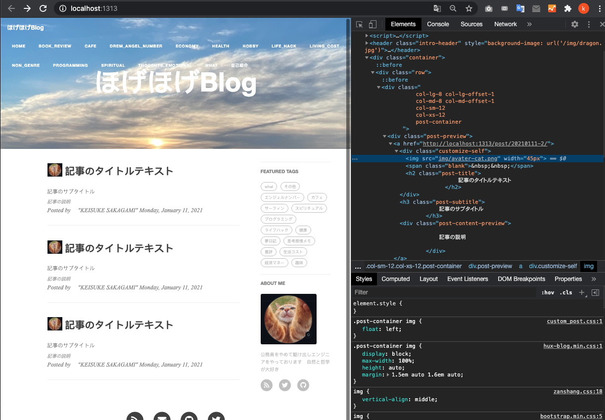Expand the margin shorthand property triangle
The image size is (605, 420).
click(x=388, y=374)
